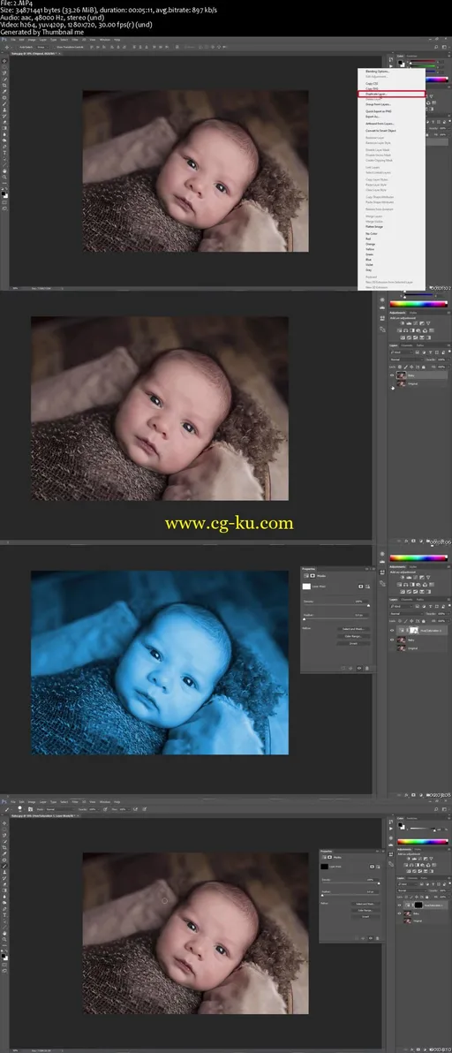
Task: Select the Eraser tool in the first frame's toolbar
Action: point(4,122)
